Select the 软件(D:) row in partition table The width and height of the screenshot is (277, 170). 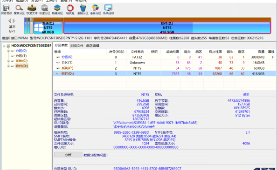point(164,73)
